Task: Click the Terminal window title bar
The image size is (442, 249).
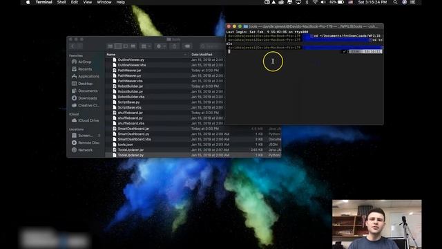Action: (305, 26)
